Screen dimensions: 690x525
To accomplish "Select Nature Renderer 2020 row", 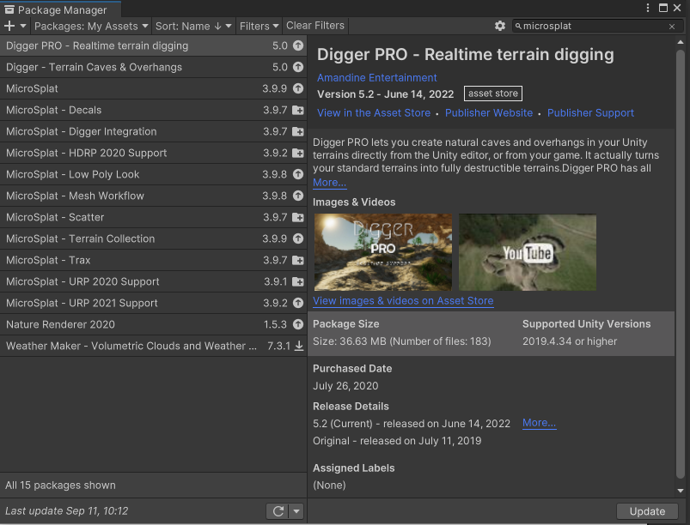I will coord(153,324).
